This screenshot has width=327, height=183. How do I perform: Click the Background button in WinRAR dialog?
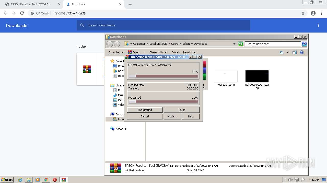145,110
